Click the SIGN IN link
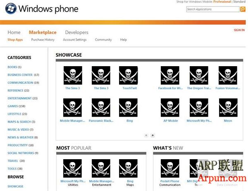248x191 pixels. pyautogui.click(x=239, y=30)
